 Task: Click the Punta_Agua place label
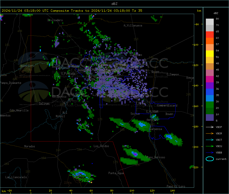click(x=116, y=173)
